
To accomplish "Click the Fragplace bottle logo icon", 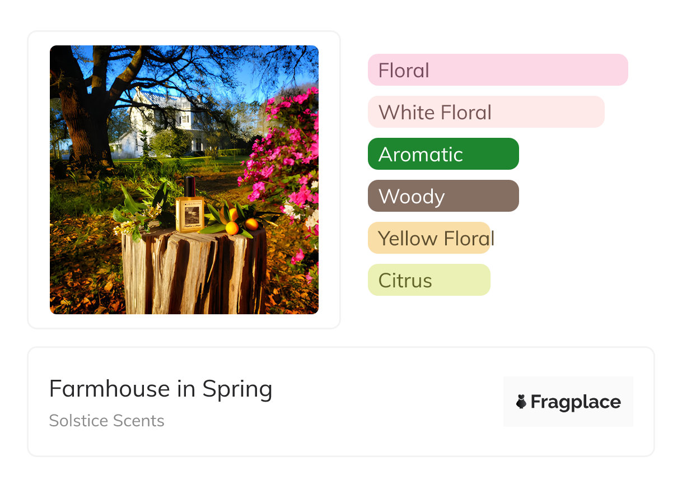I will (x=521, y=402).
